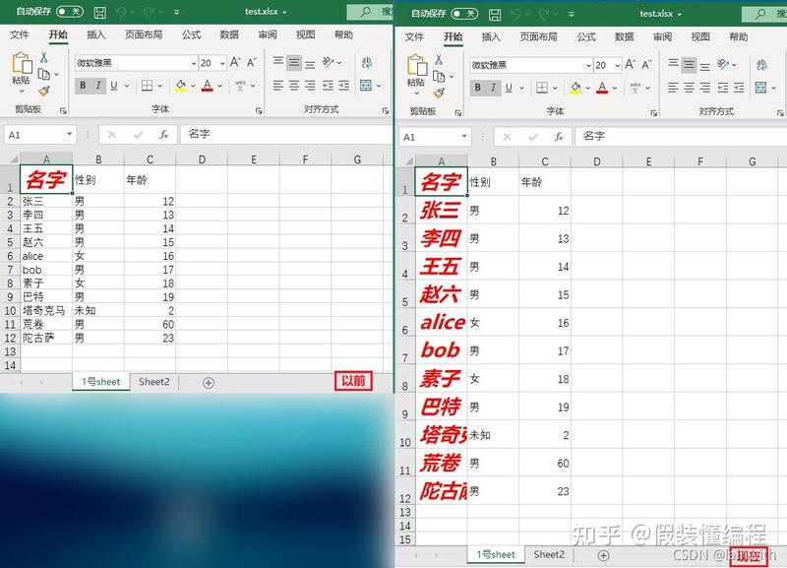Select column C header in right window

point(545,161)
